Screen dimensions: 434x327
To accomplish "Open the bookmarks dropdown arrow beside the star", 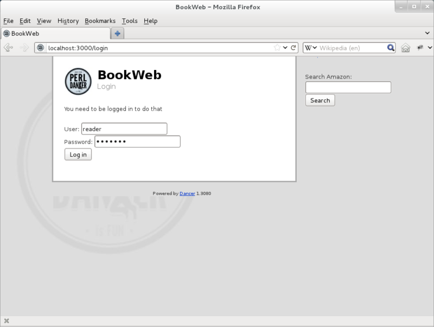I will pyautogui.click(x=285, y=48).
